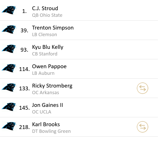Click the QB Ohio State subtitle
This screenshot has height=143, width=161.
tap(47, 15)
